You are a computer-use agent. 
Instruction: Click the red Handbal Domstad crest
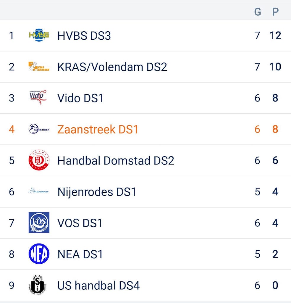39,160
